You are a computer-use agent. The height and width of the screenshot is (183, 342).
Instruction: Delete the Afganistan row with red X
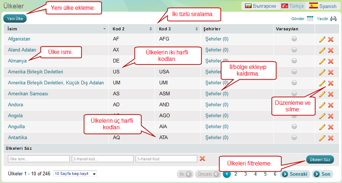click(x=331, y=39)
